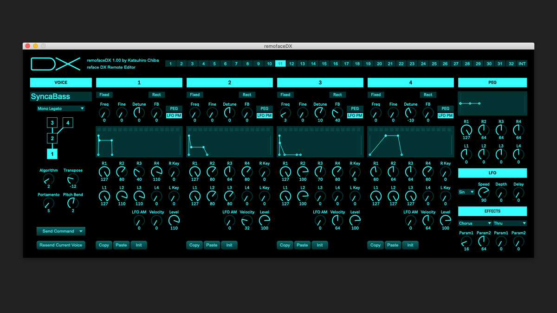Select voice slot 20 in the bank row
Viewport: 557px width, 313px height.
click(379, 64)
